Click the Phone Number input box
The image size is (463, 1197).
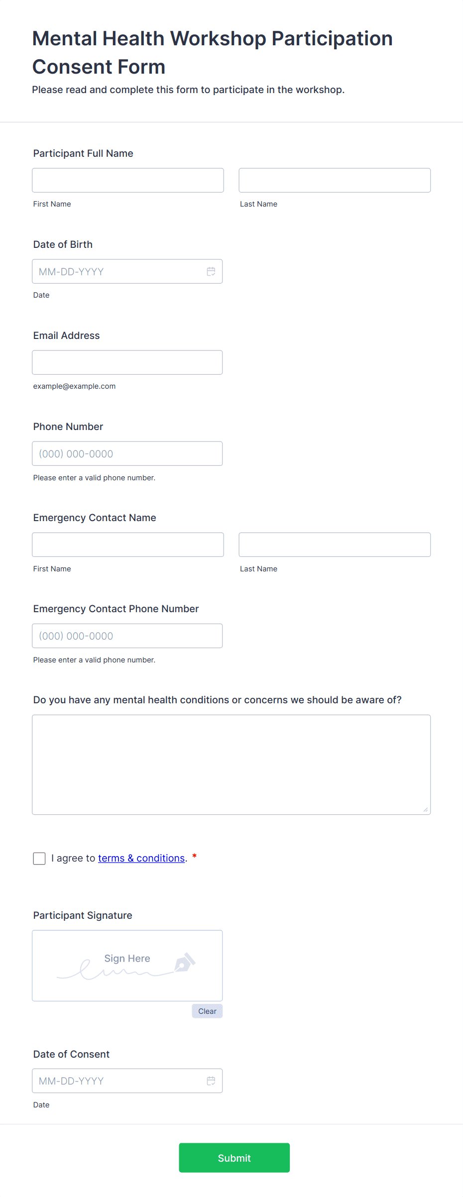coord(127,453)
